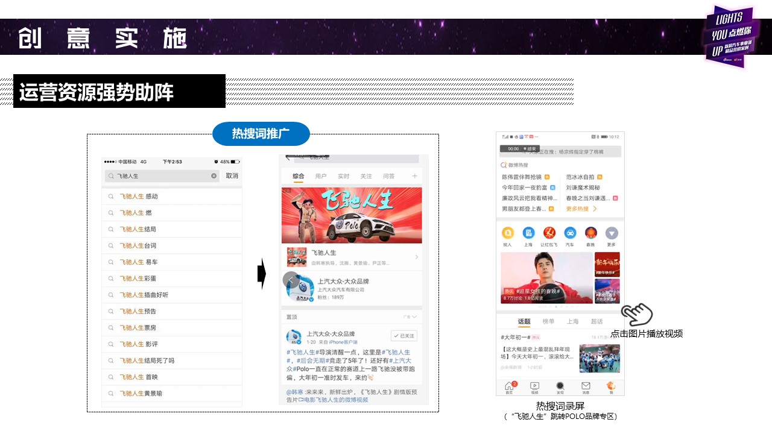Viewport: 772px width, 434px height.
Task: Switch to the 关注 tab
Action: [x=366, y=176]
